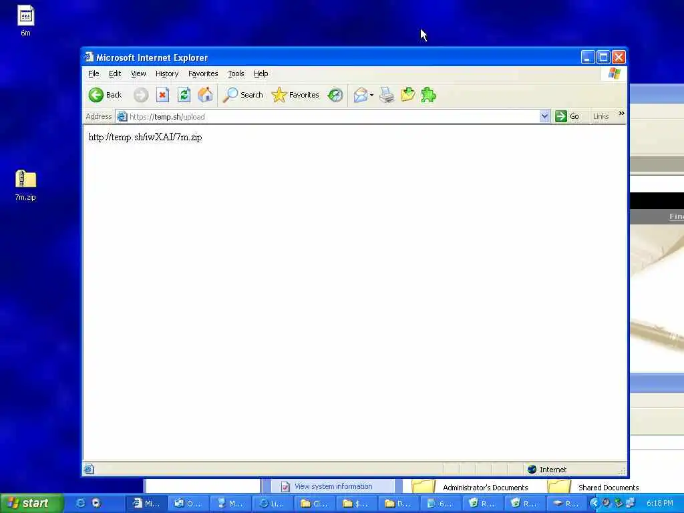This screenshot has width=684, height=513.
Task: Expand hidden tray icons arrow
Action: [594, 503]
